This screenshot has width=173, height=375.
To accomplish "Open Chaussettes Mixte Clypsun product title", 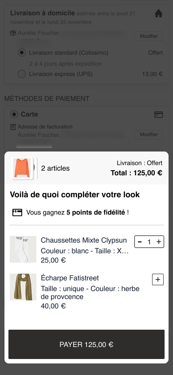I will pyautogui.click(x=84, y=240).
